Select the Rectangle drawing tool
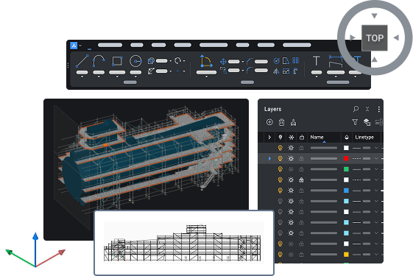The width and height of the screenshot is (413, 276). (117, 61)
